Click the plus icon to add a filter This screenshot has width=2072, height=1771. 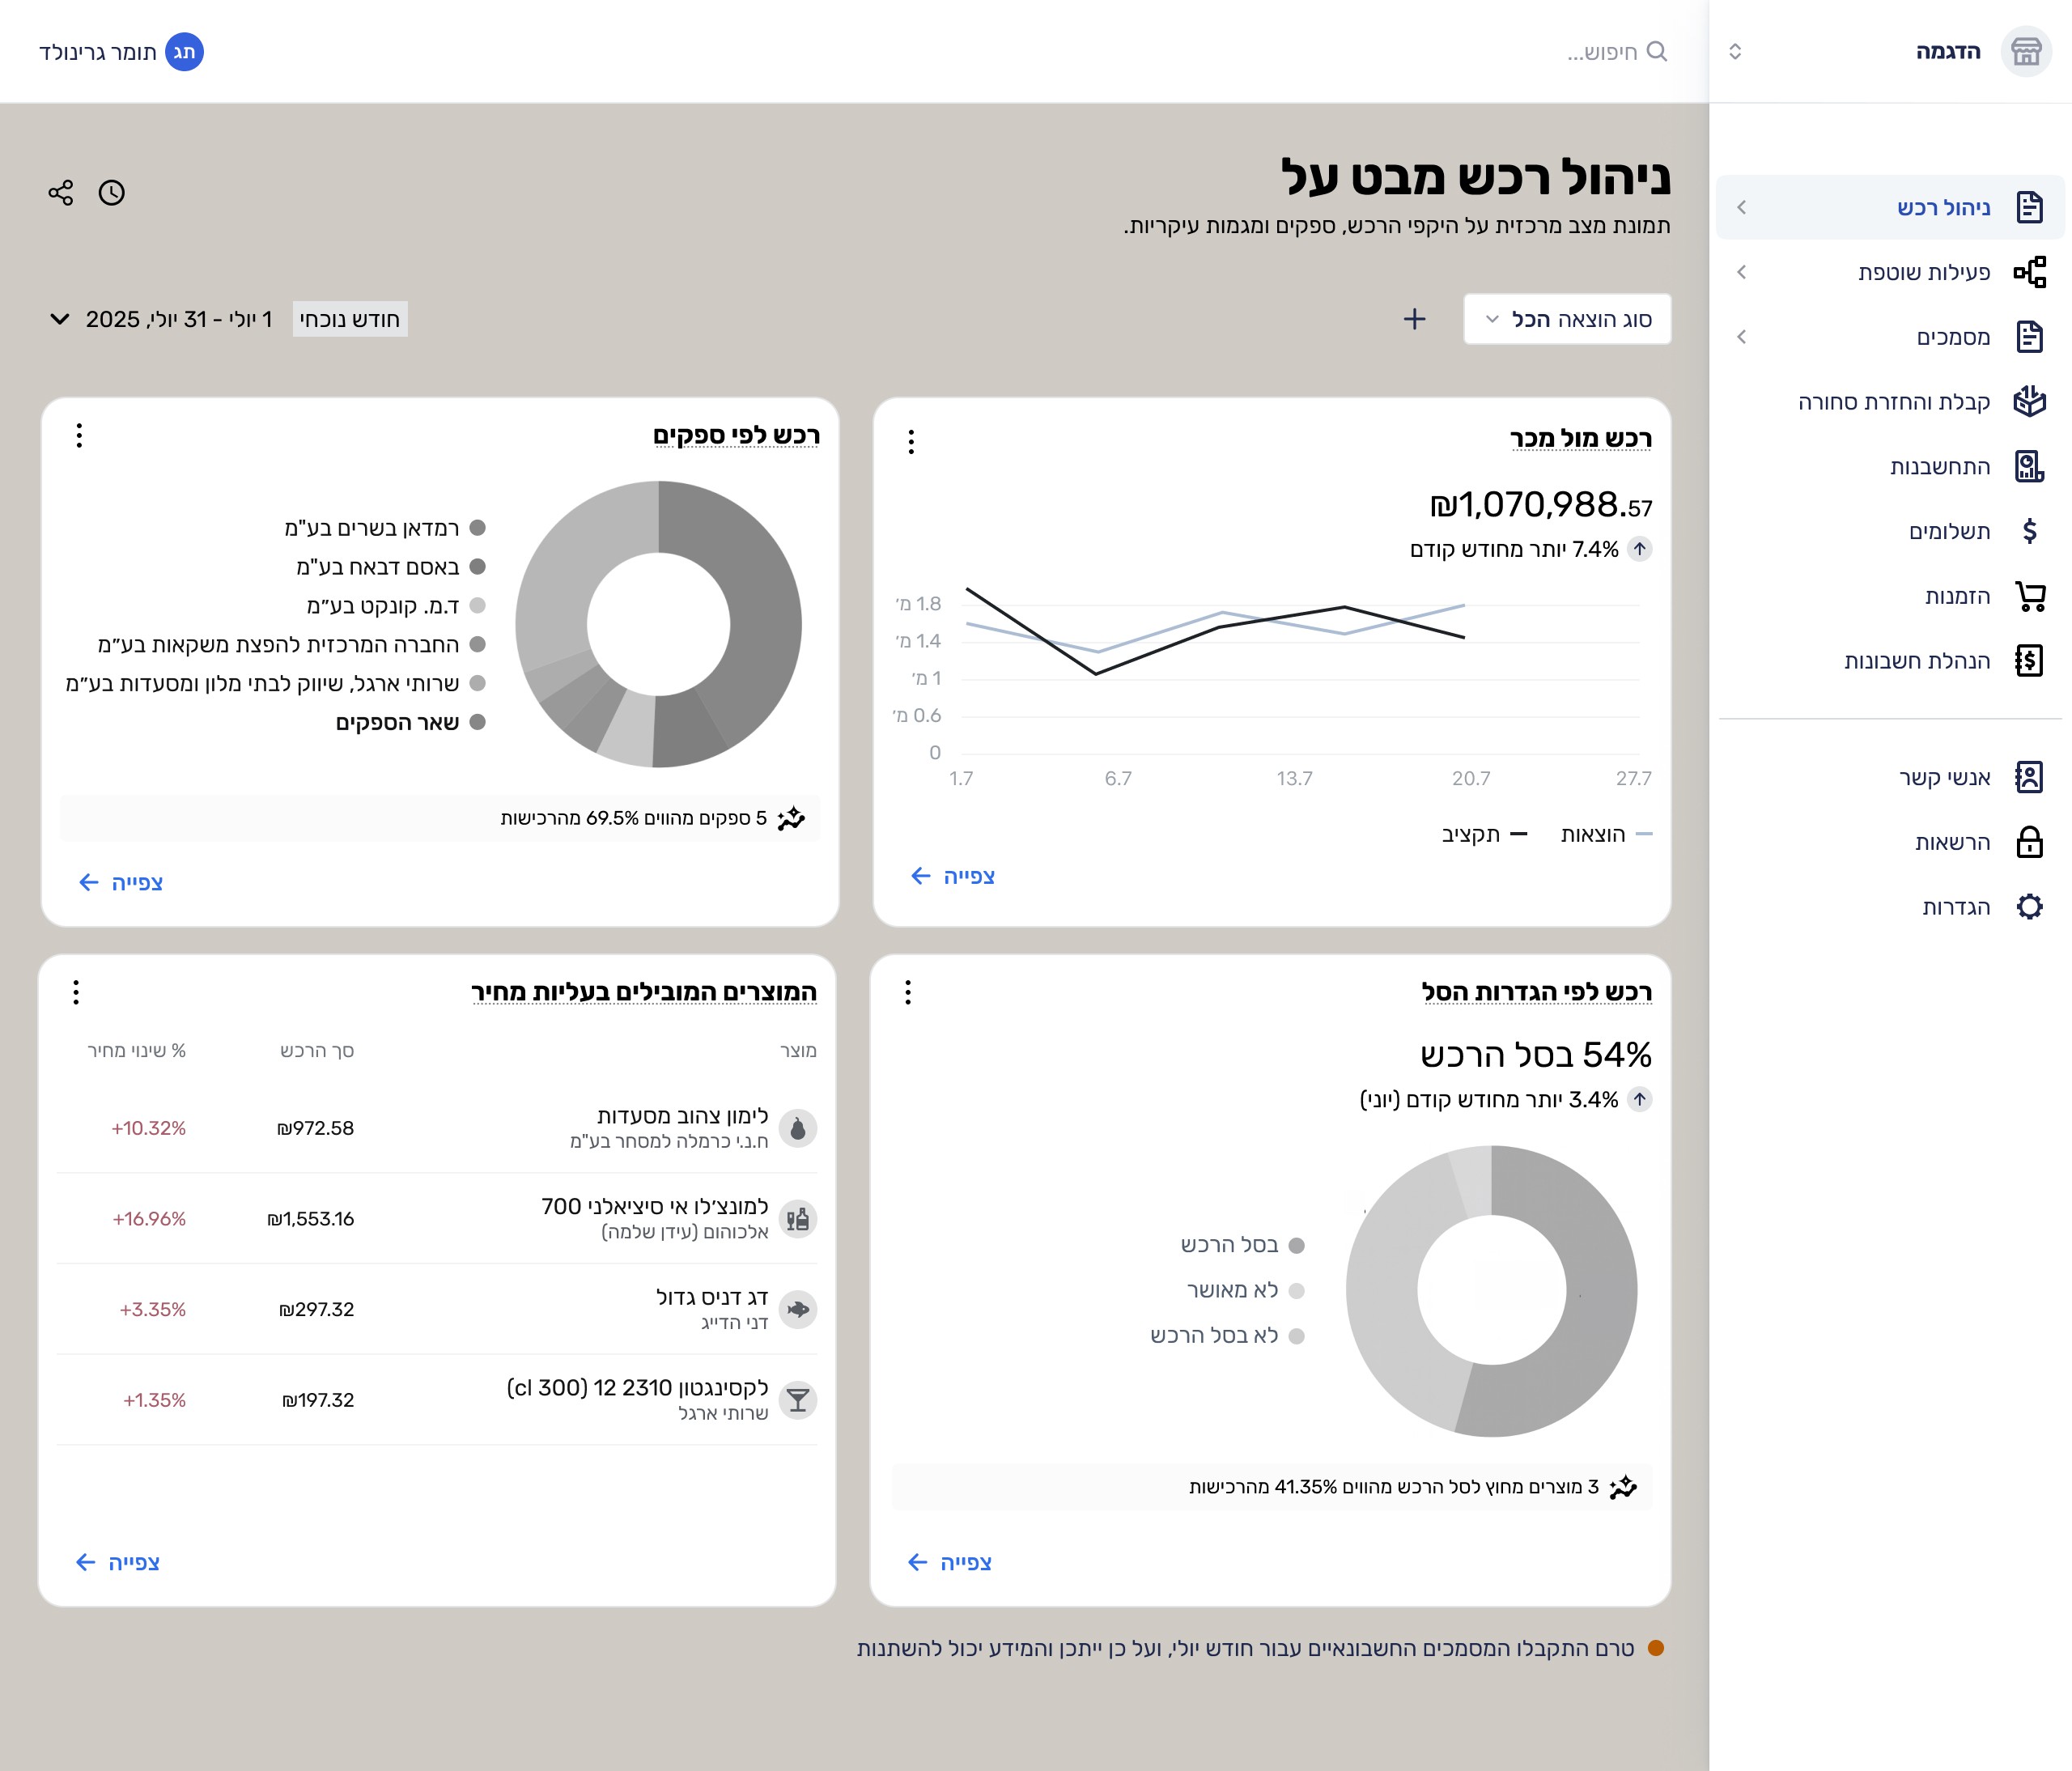[1414, 320]
